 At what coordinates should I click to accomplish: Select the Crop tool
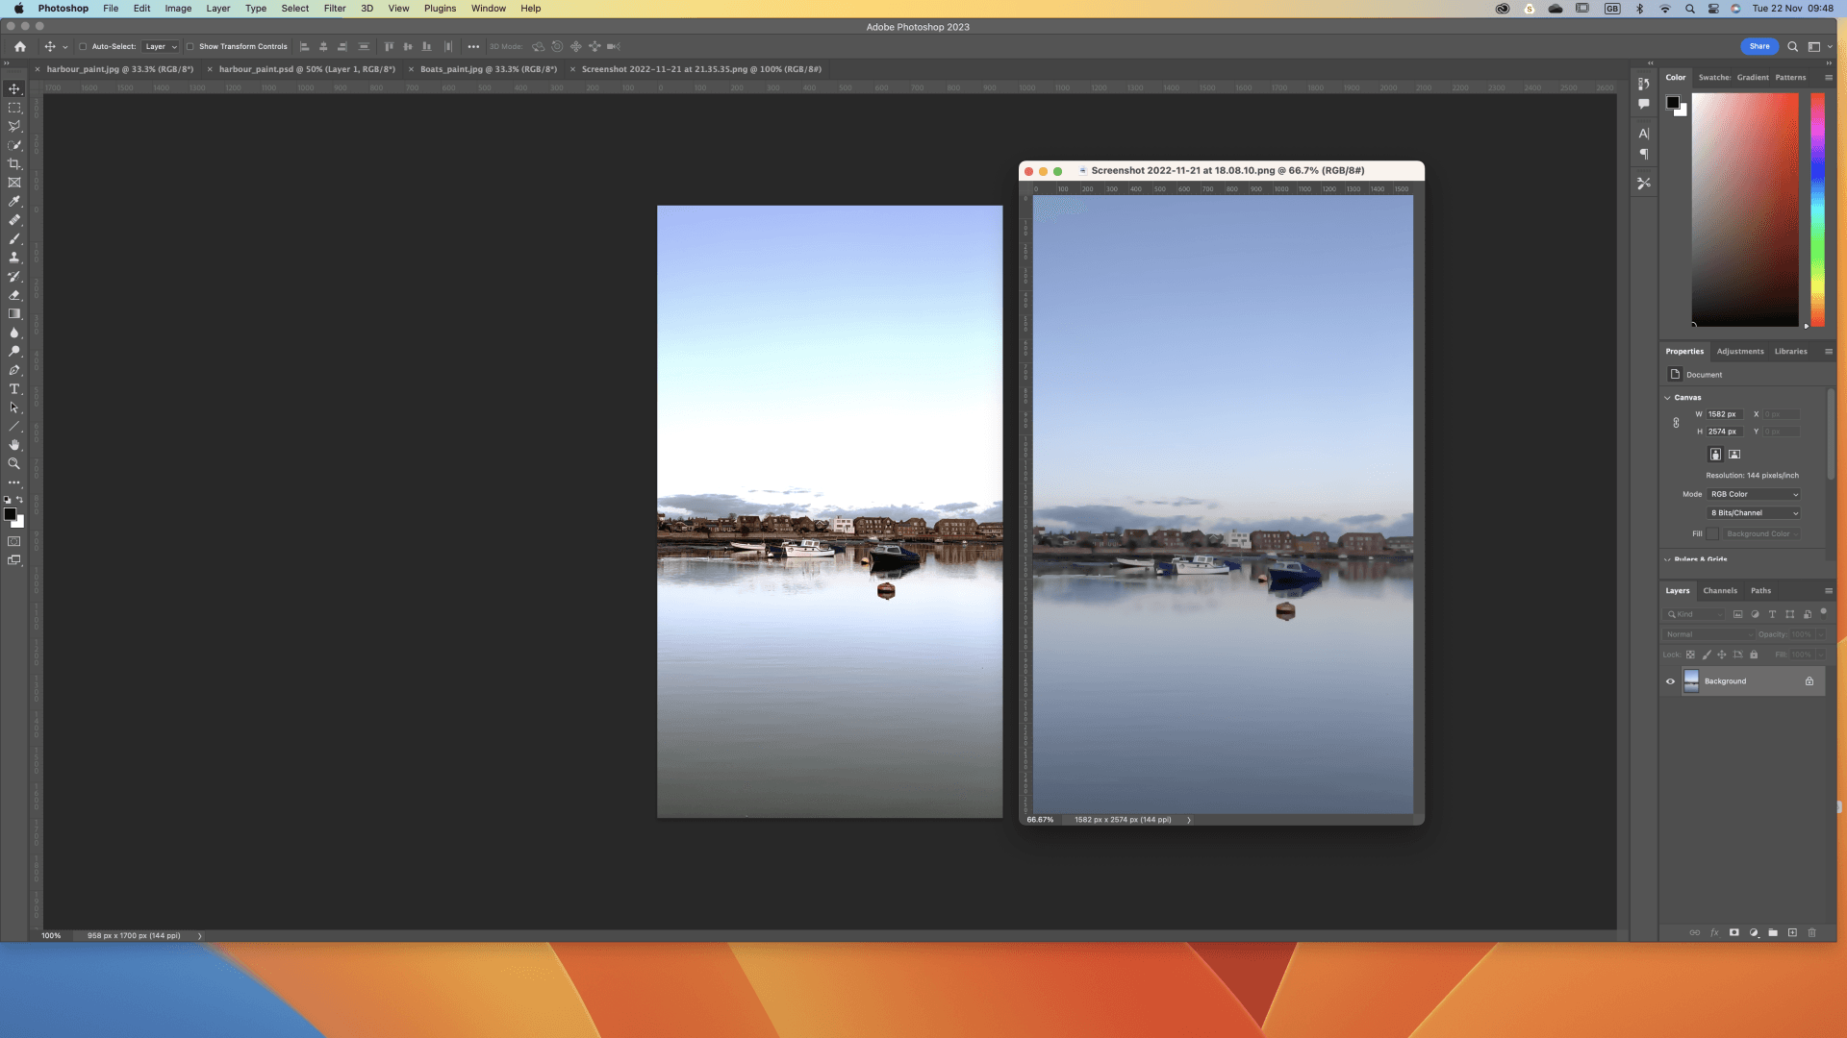tap(14, 164)
